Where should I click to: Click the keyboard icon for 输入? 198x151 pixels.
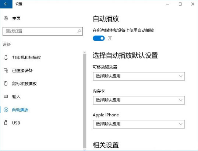tap(6, 96)
